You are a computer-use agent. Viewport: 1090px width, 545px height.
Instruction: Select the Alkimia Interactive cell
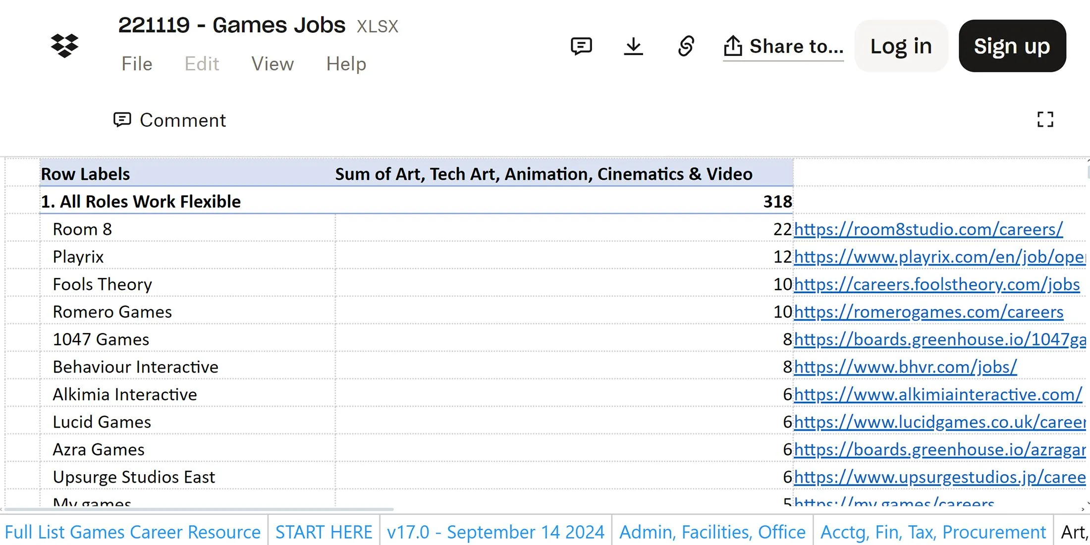pos(187,394)
